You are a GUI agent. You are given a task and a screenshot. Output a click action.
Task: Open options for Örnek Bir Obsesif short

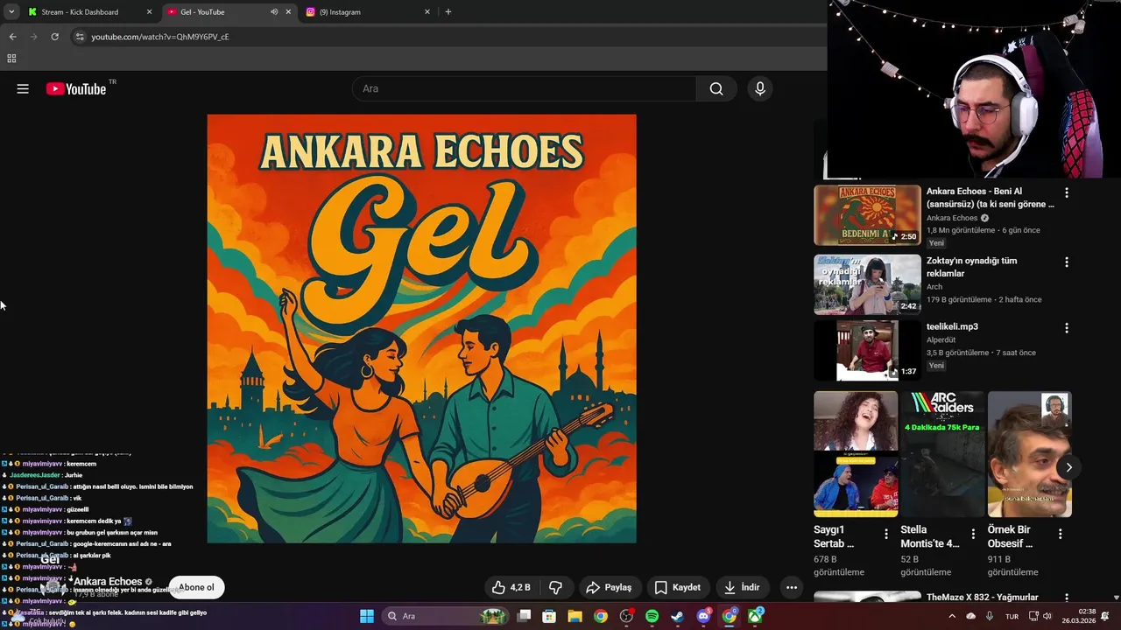(x=1060, y=534)
